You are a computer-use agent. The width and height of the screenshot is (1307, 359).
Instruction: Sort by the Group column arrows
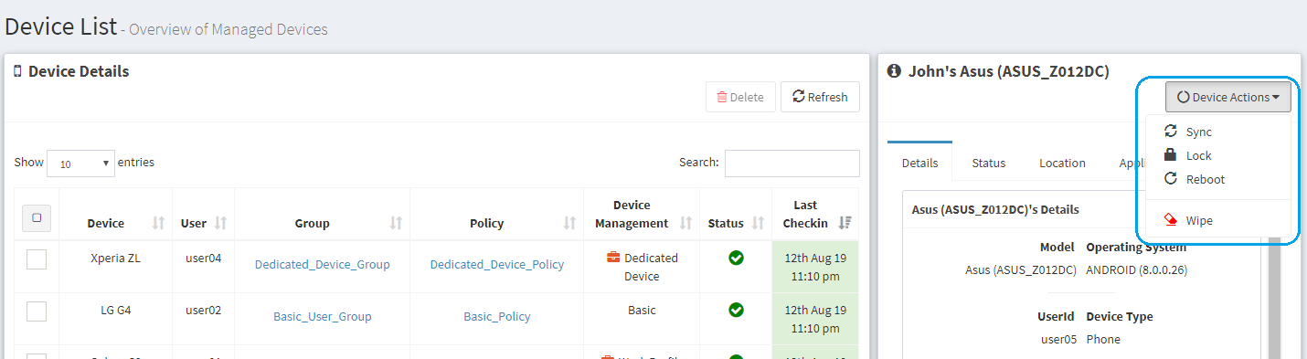pos(396,223)
